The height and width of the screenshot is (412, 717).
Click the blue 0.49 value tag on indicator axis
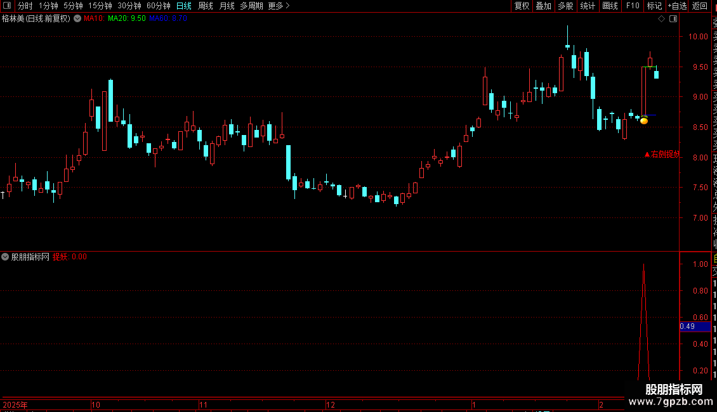[x=695, y=326]
